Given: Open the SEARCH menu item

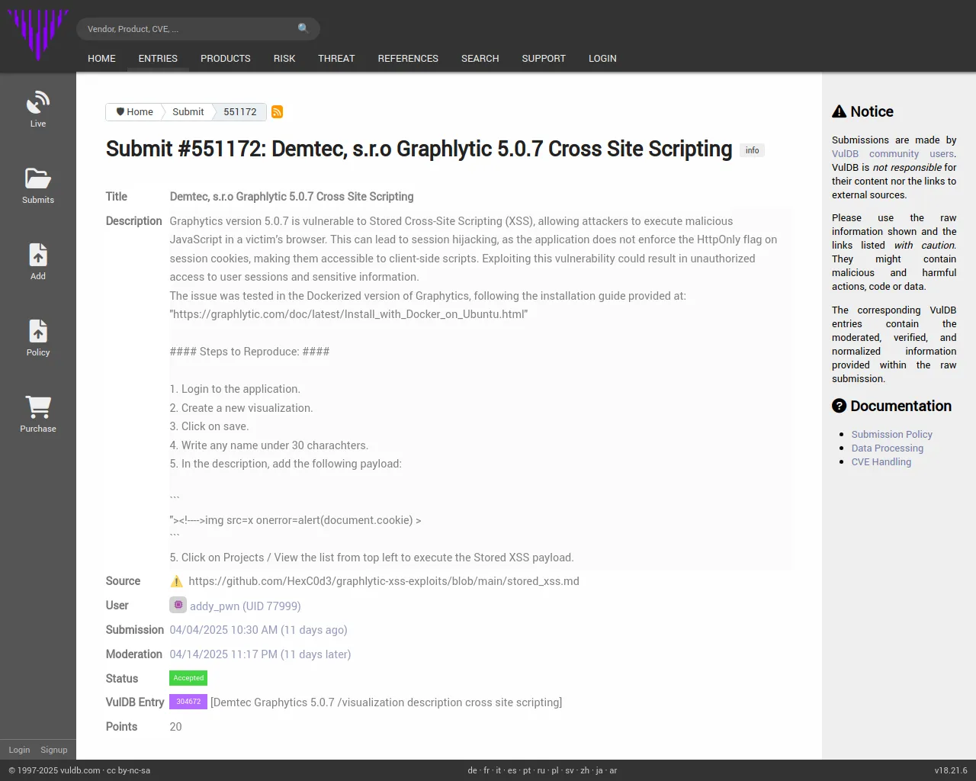Looking at the screenshot, I should click(480, 59).
